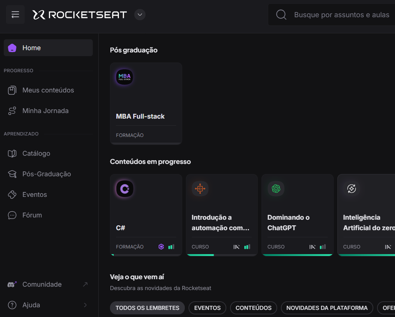
Task: Click the 'Conteúdos em progresso' heading
Action: tap(150, 162)
